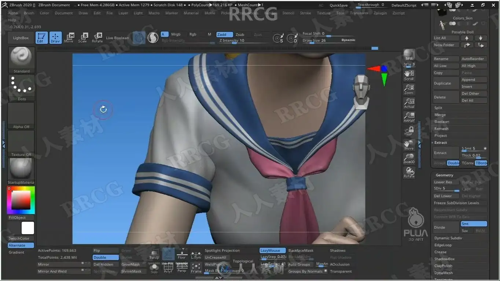Open the Stroke menu
Image resolution: width=500 pixels, height=281 pixels.
point(305,13)
